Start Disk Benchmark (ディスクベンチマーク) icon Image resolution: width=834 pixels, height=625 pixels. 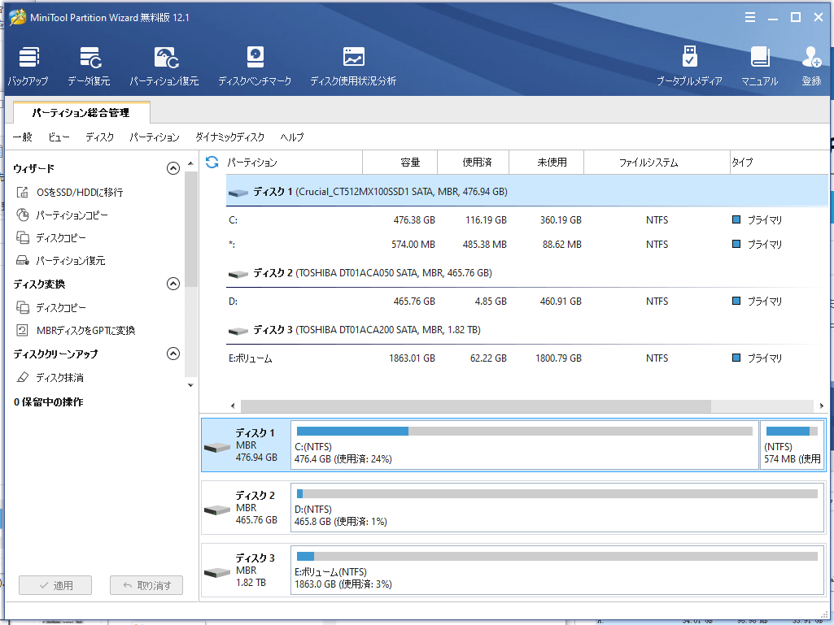click(x=255, y=57)
